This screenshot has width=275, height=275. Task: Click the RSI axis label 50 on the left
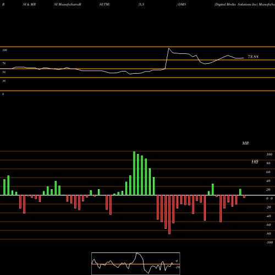coord(4,72)
